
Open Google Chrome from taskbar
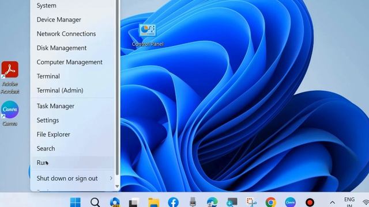271,202
